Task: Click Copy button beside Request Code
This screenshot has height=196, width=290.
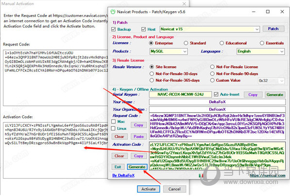Action: point(138,125)
